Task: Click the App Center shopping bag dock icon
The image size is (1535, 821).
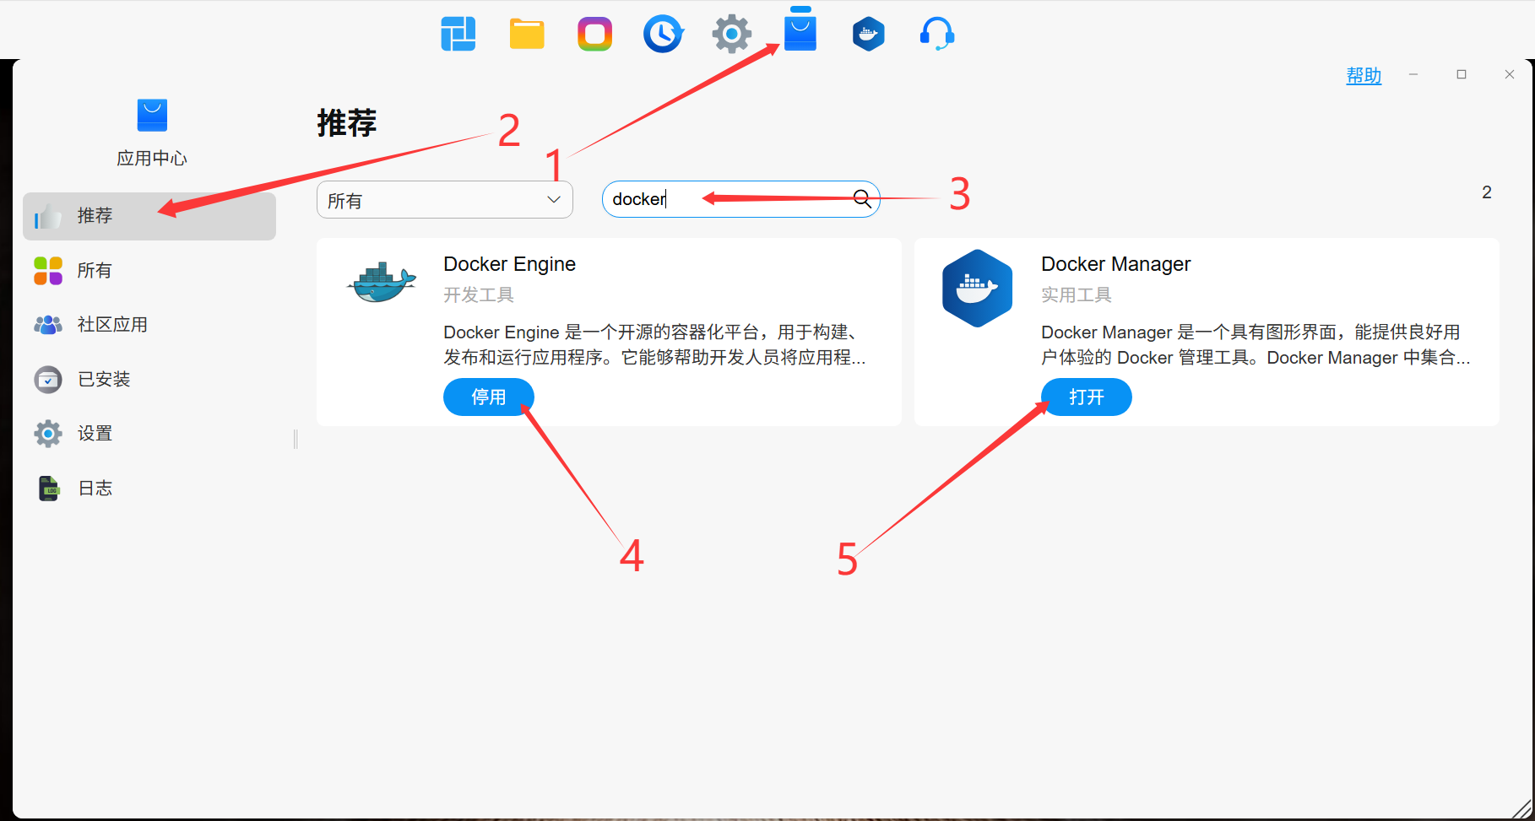Action: [800, 32]
